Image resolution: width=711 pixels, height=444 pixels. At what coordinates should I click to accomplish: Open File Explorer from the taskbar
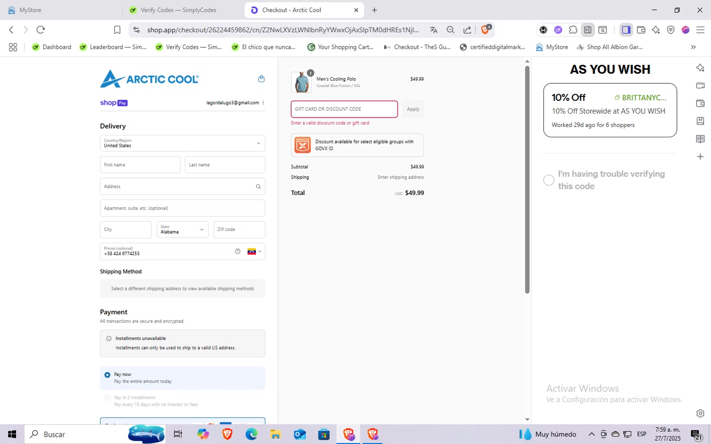(275, 434)
